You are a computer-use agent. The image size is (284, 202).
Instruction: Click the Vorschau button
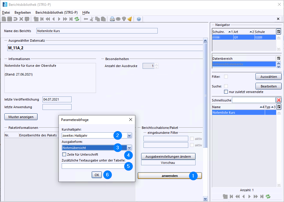(x=168, y=163)
